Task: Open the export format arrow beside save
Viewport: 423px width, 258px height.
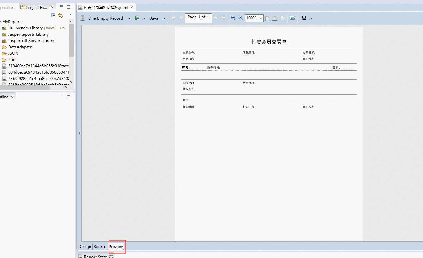Action: coord(311,18)
